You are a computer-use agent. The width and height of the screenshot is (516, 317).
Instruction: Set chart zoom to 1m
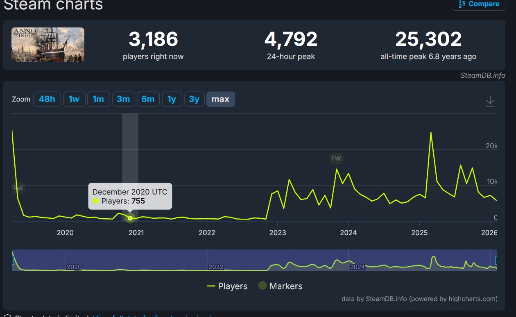coord(99,99)
